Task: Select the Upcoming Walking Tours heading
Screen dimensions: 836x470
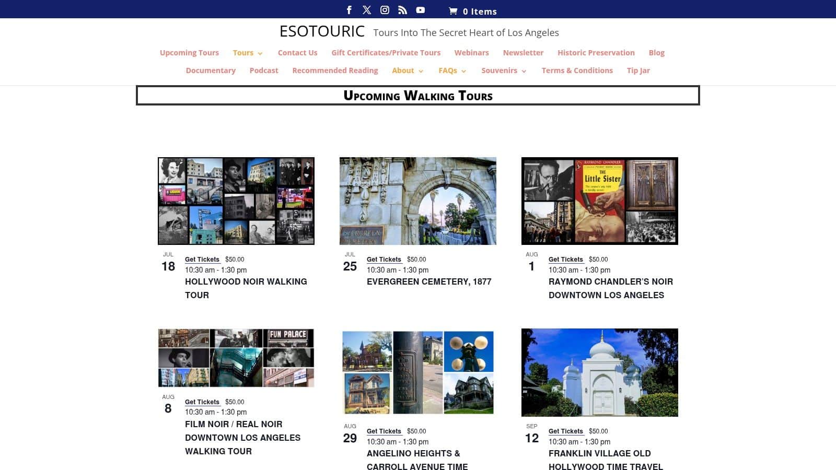Action: point(418,96)
